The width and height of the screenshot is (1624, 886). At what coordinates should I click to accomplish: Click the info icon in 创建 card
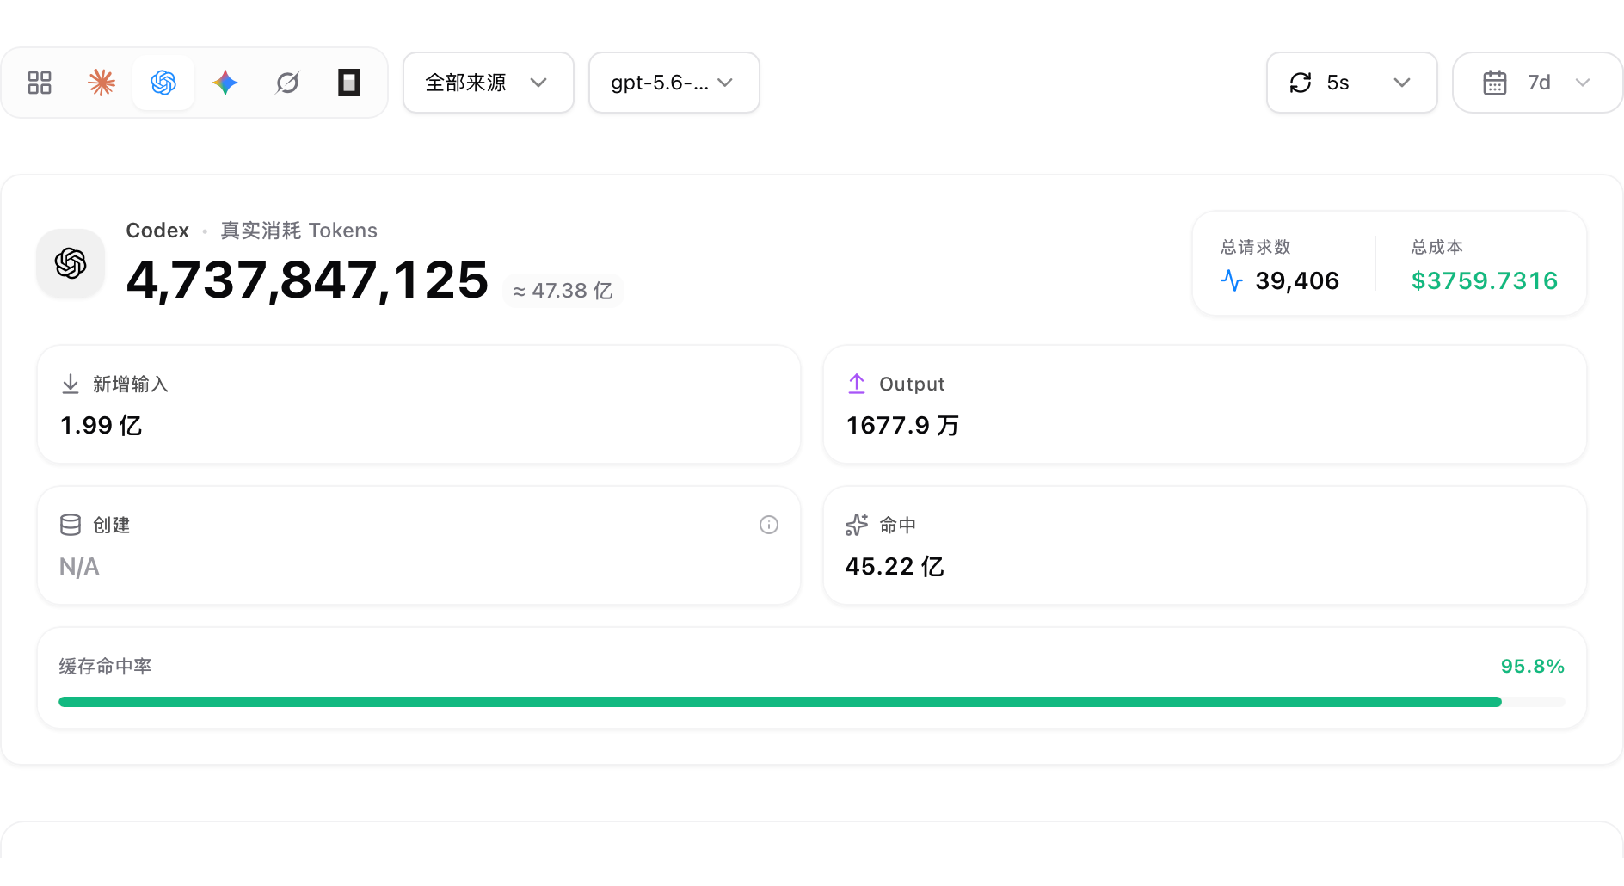tap(769, 525)
